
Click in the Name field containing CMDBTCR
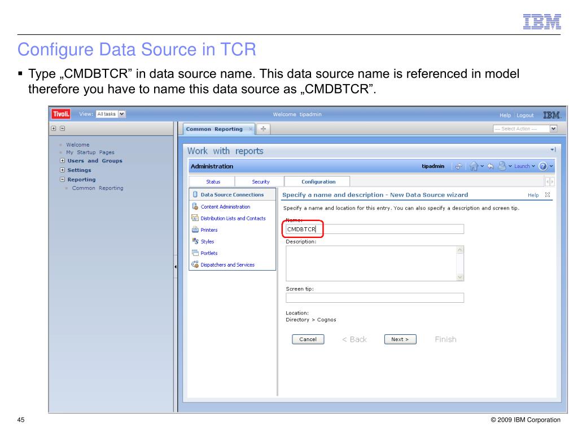pyautogui.click(x=375, y=229)
